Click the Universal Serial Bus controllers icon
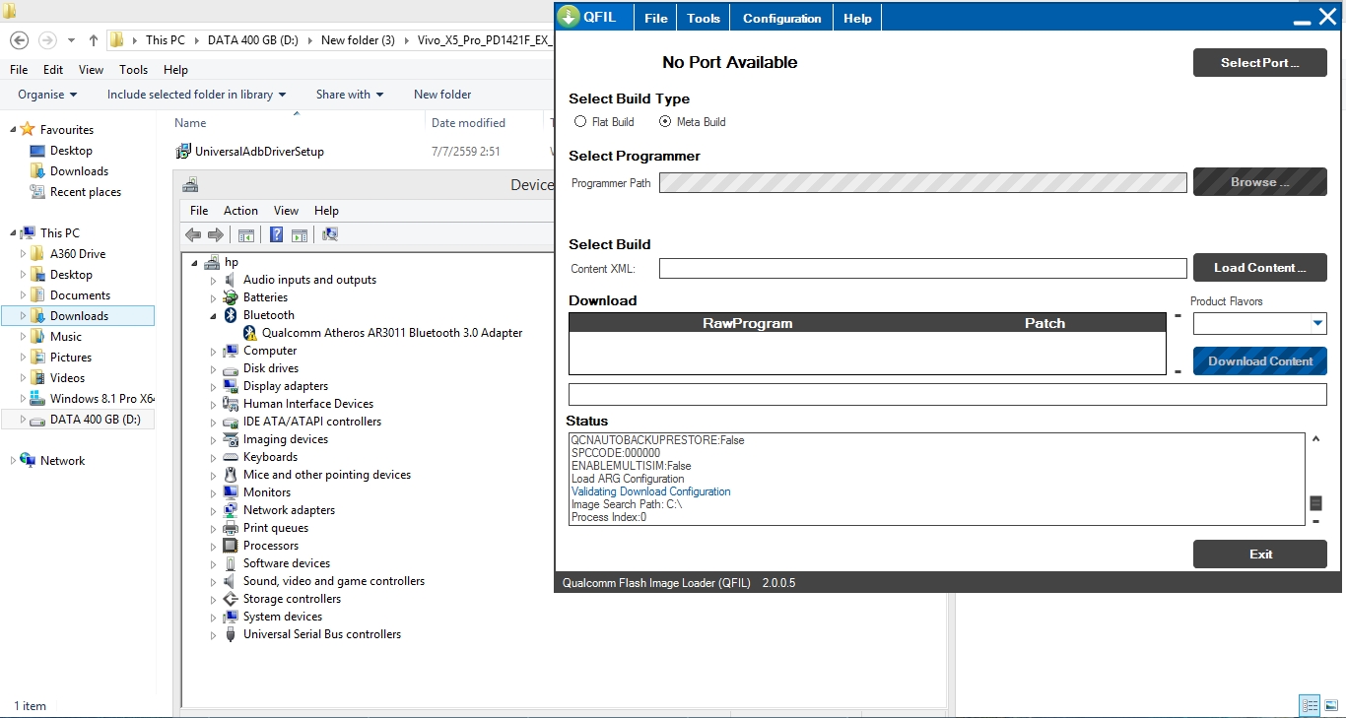 tap(231, 634)
